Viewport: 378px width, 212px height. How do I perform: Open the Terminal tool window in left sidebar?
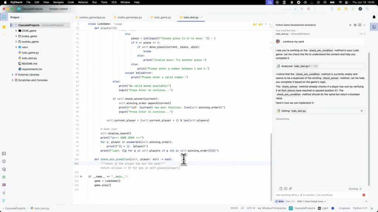tap(4, 185)
